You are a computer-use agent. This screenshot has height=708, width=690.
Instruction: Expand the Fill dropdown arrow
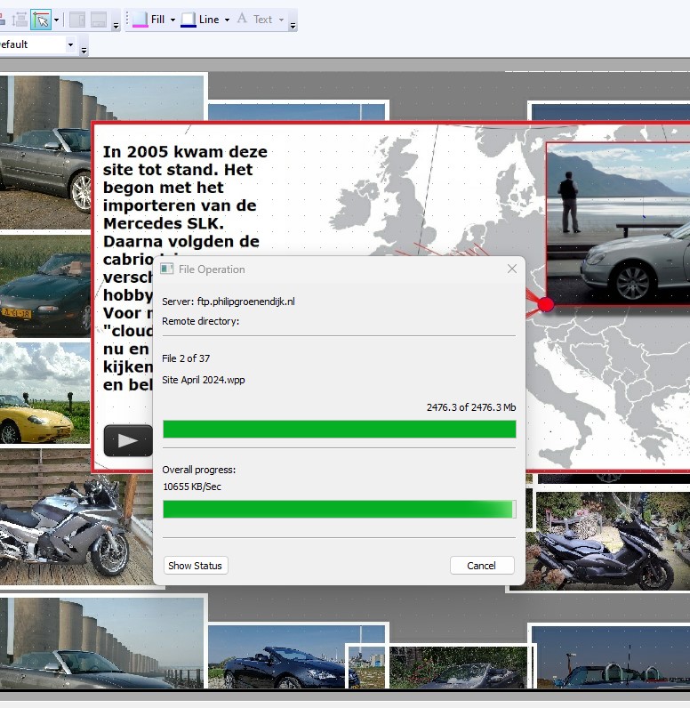pyautogui.click(x=172, y=20)
